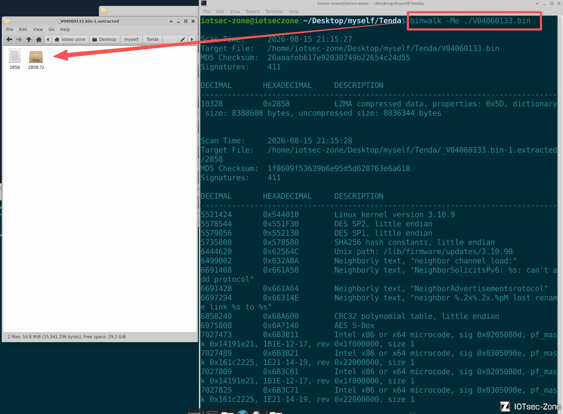Click hexadecimal offset 0x544010
Viewport: 563px width, 414px height.
(x=281, y=215)
